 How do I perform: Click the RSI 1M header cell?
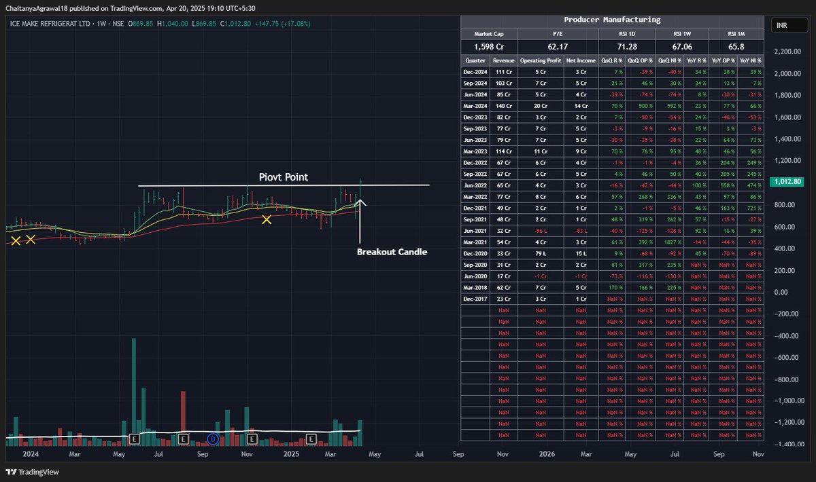[x=736, y=34]
